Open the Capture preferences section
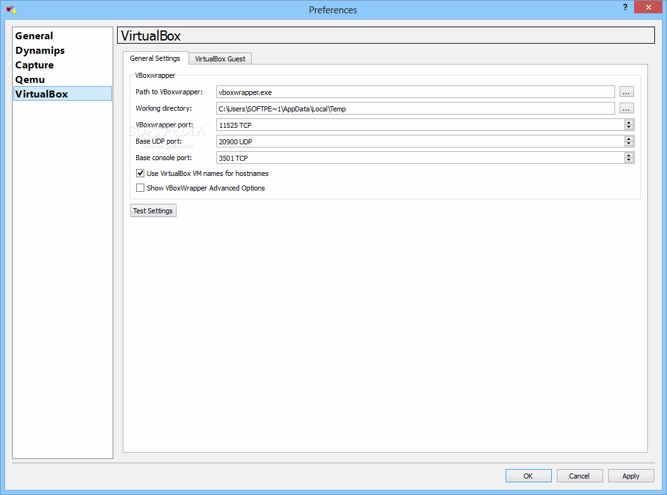 coord(63,65)
